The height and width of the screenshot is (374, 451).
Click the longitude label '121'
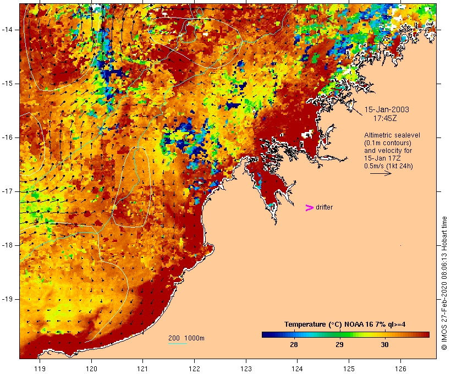pyautogui.click(x=142, y=369)
